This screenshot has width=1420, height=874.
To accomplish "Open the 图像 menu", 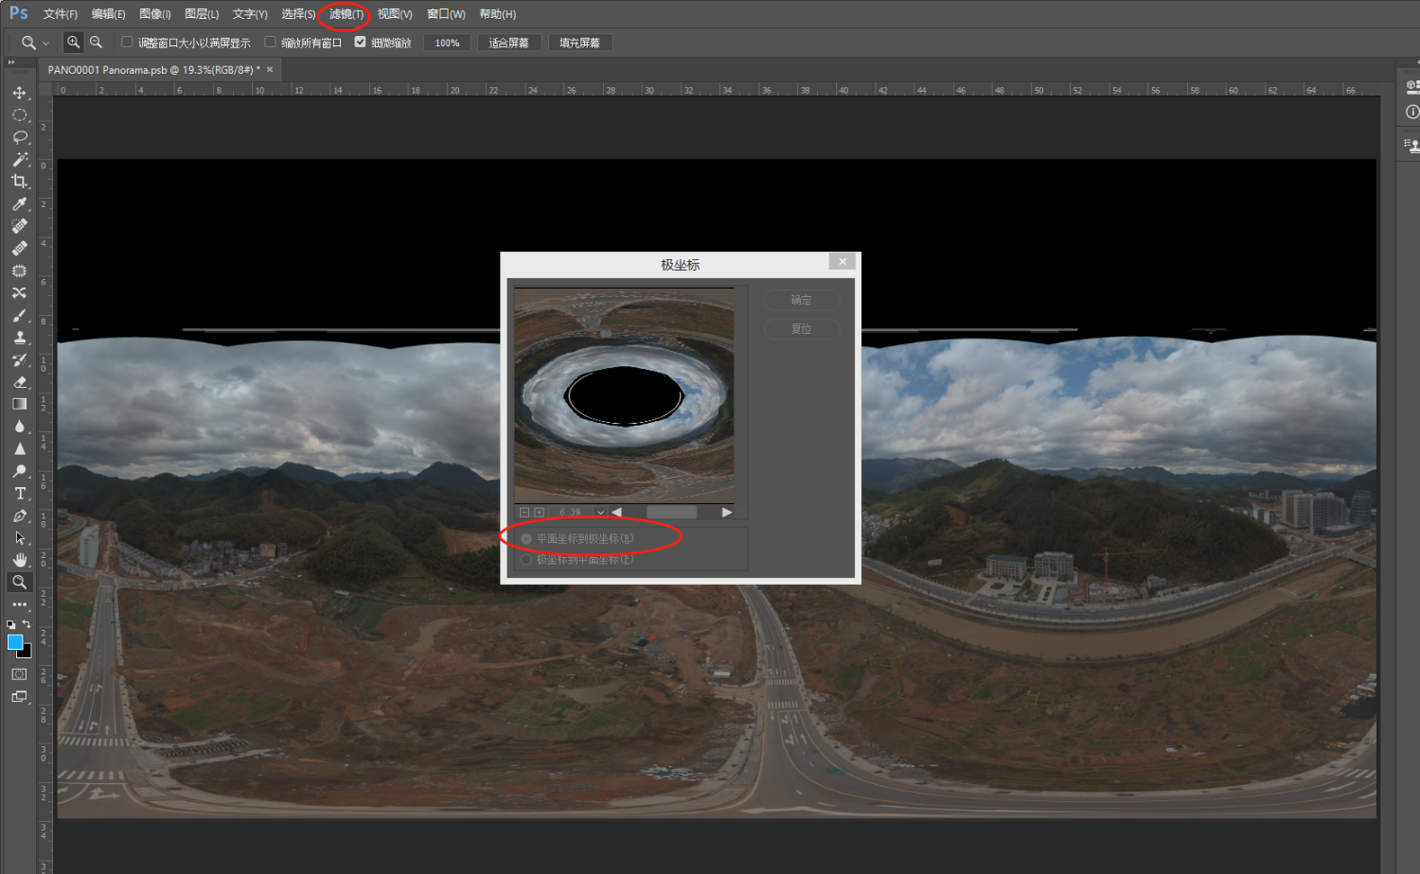I will tap(154, 14).
